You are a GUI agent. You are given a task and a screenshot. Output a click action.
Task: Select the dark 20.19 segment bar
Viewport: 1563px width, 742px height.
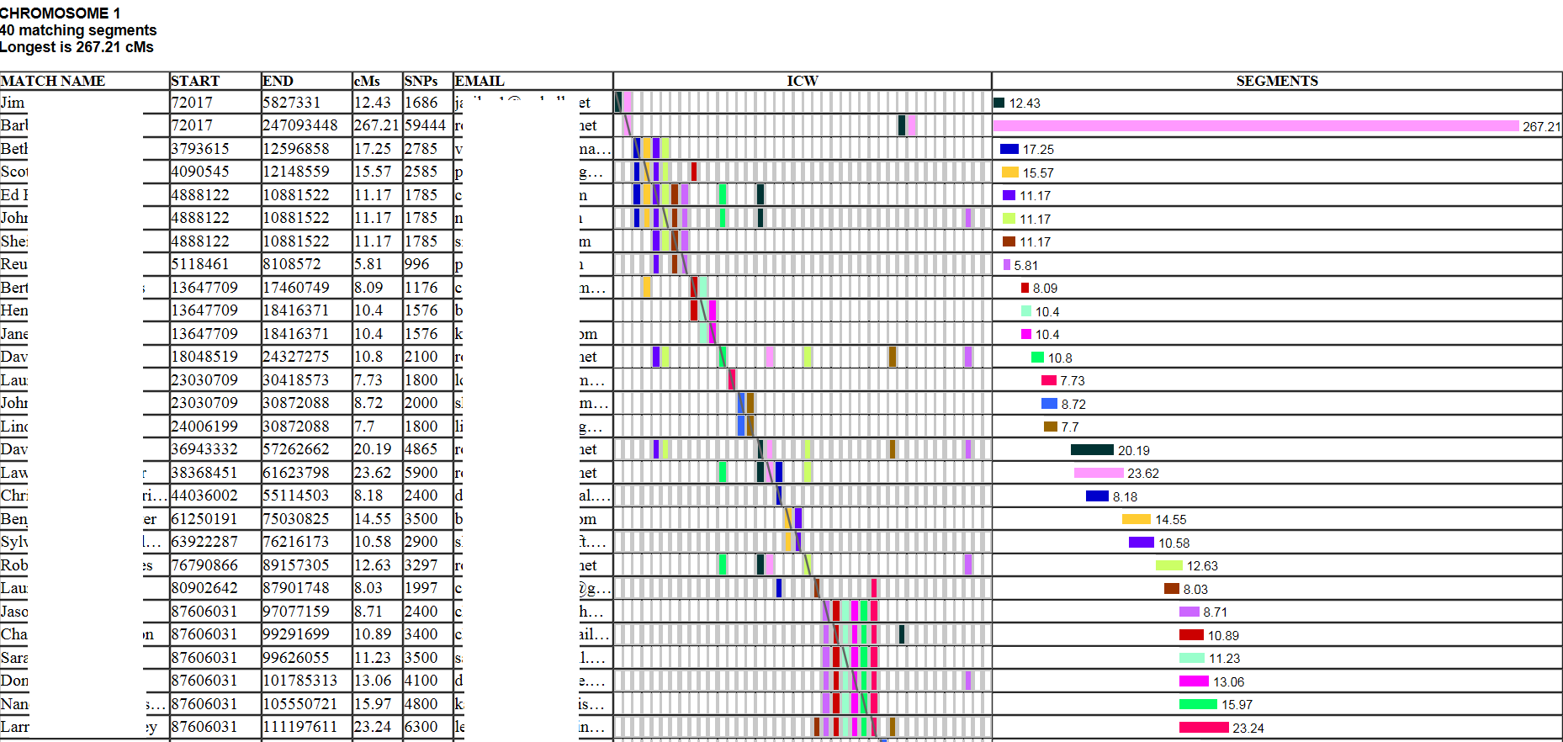[1092, 450]
